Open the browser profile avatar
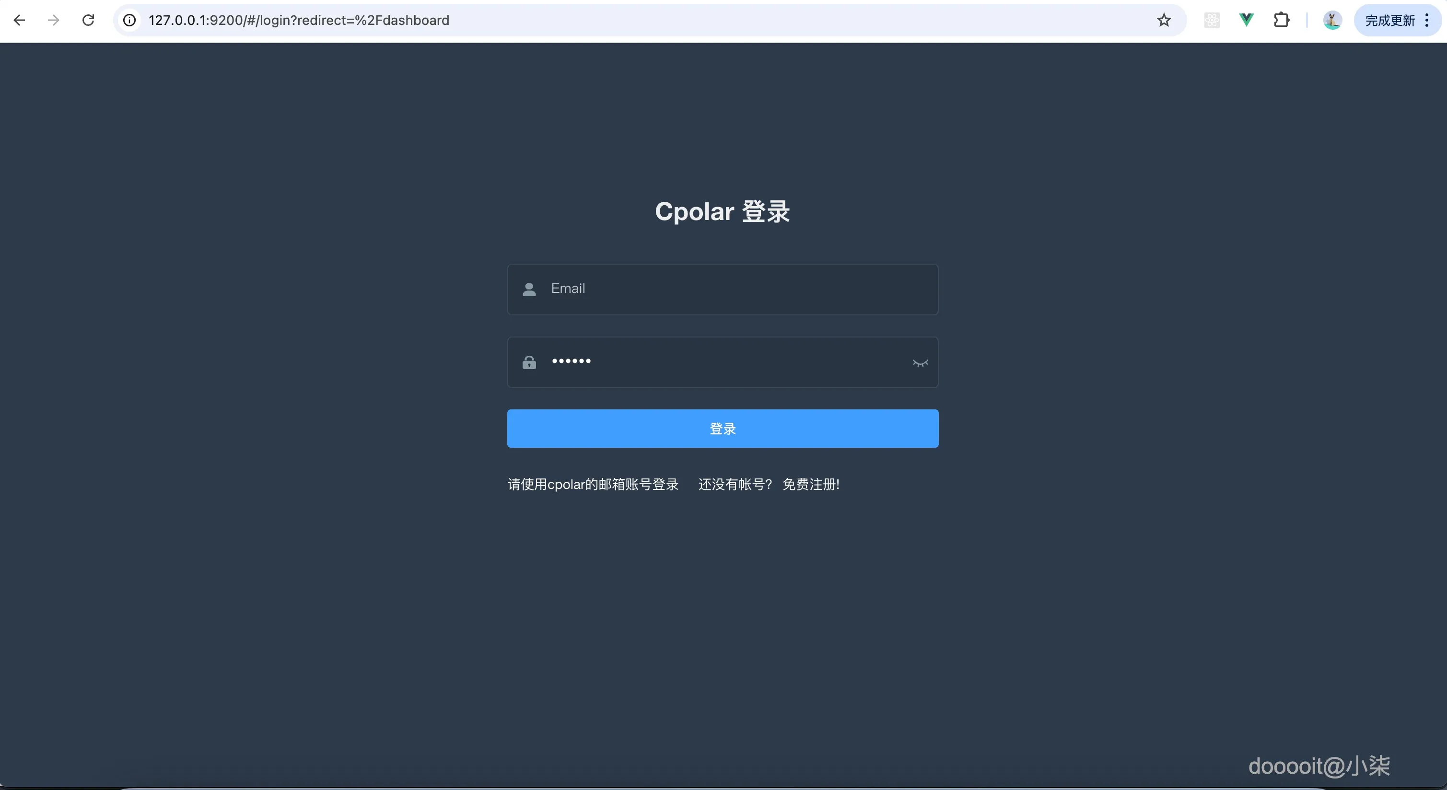Screen dimensions: 1447x790 point(1332,20)
